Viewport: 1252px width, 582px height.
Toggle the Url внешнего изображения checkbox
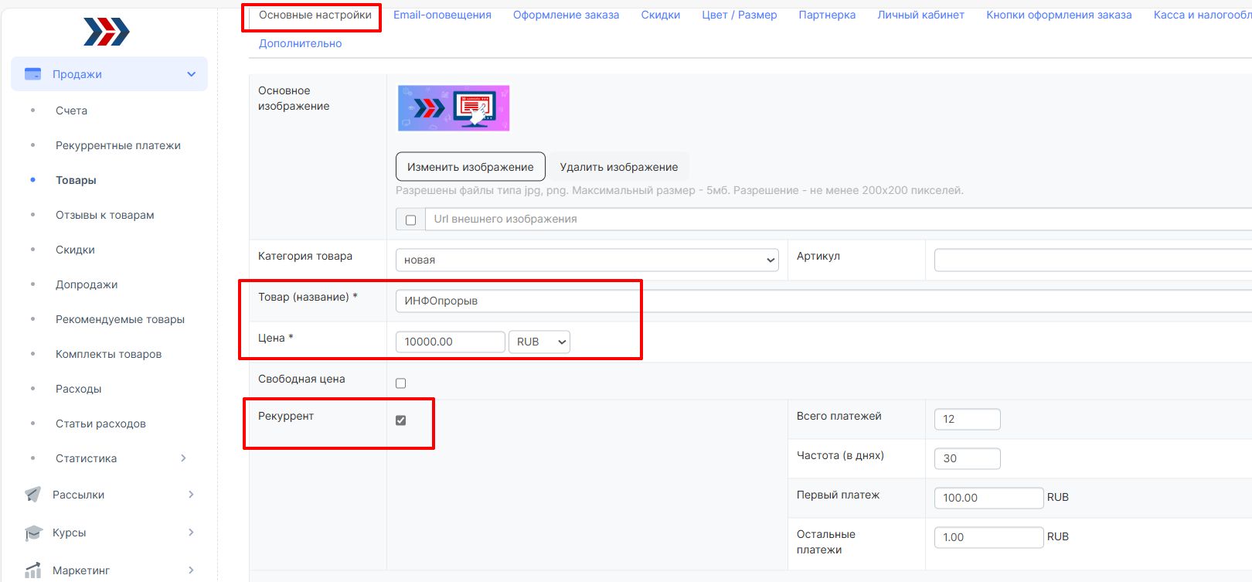(410, 220)
